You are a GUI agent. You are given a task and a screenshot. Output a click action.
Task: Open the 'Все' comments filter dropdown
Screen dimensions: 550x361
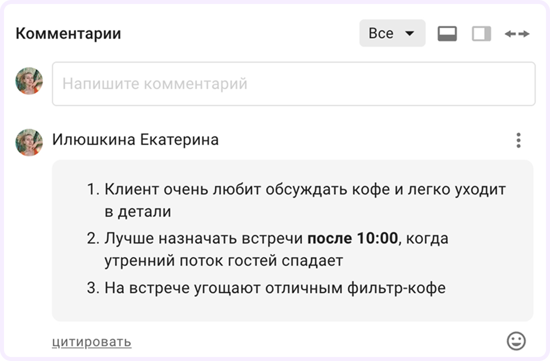391,33
